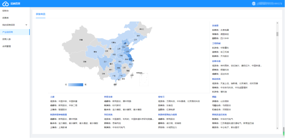Image resolution: width=285 pixels, height=138 pixels.
Task: Click 青海 province on the map
Action: click(95, 52)
